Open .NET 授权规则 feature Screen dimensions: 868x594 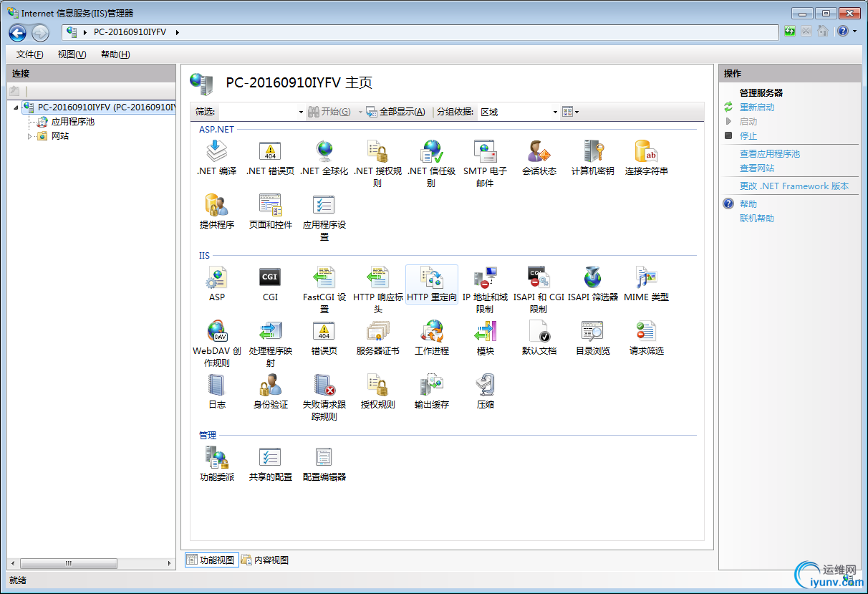(377, 164)
